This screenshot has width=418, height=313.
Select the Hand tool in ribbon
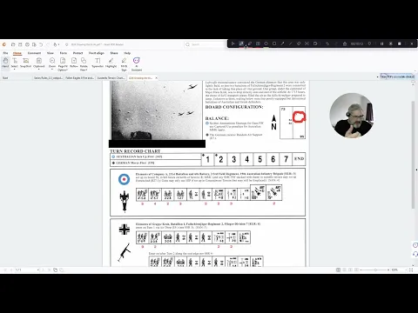click(5, 63)
